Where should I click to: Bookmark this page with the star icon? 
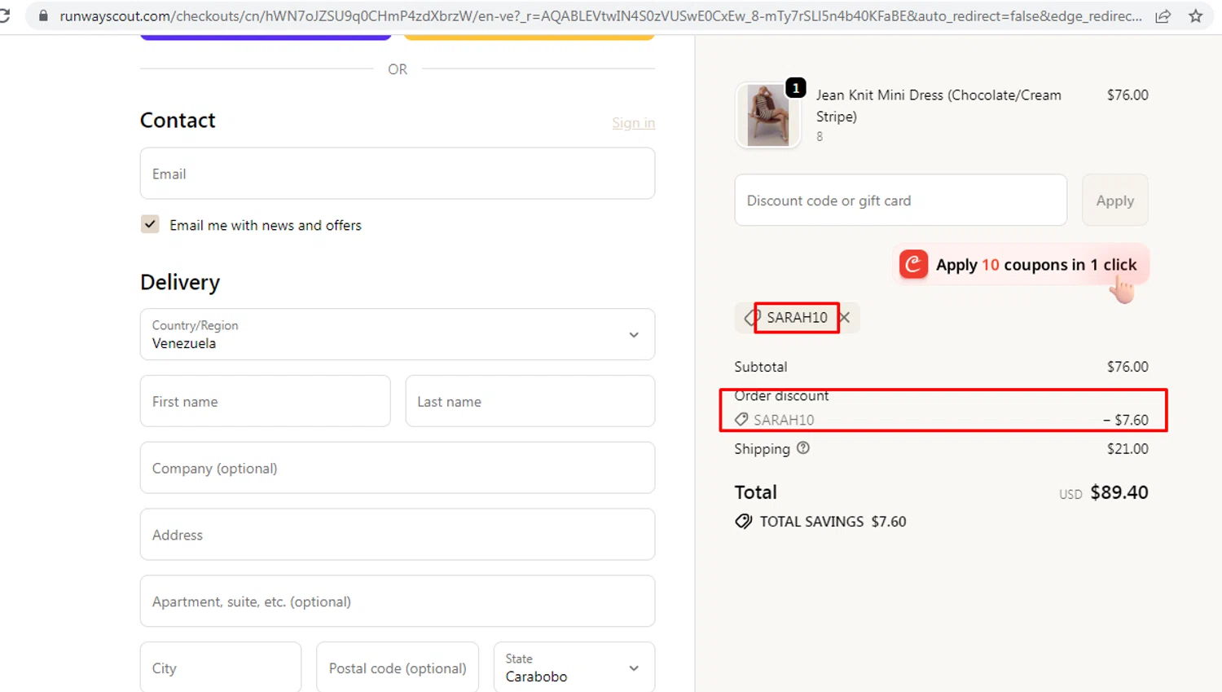tap(1195, 15)
